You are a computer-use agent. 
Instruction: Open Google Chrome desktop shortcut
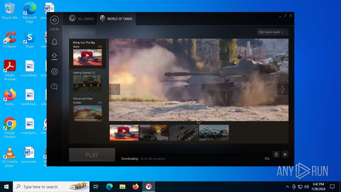(x=10, y=128)
